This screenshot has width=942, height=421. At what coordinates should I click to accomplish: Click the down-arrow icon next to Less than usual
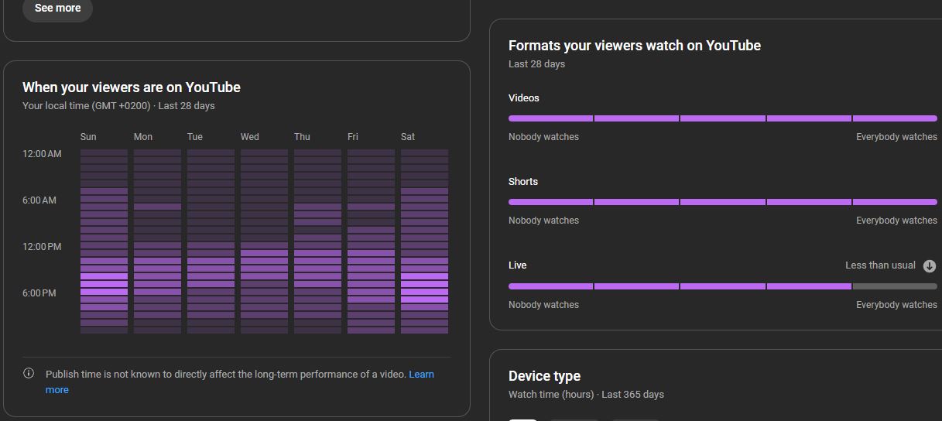[x=930, y=265]
